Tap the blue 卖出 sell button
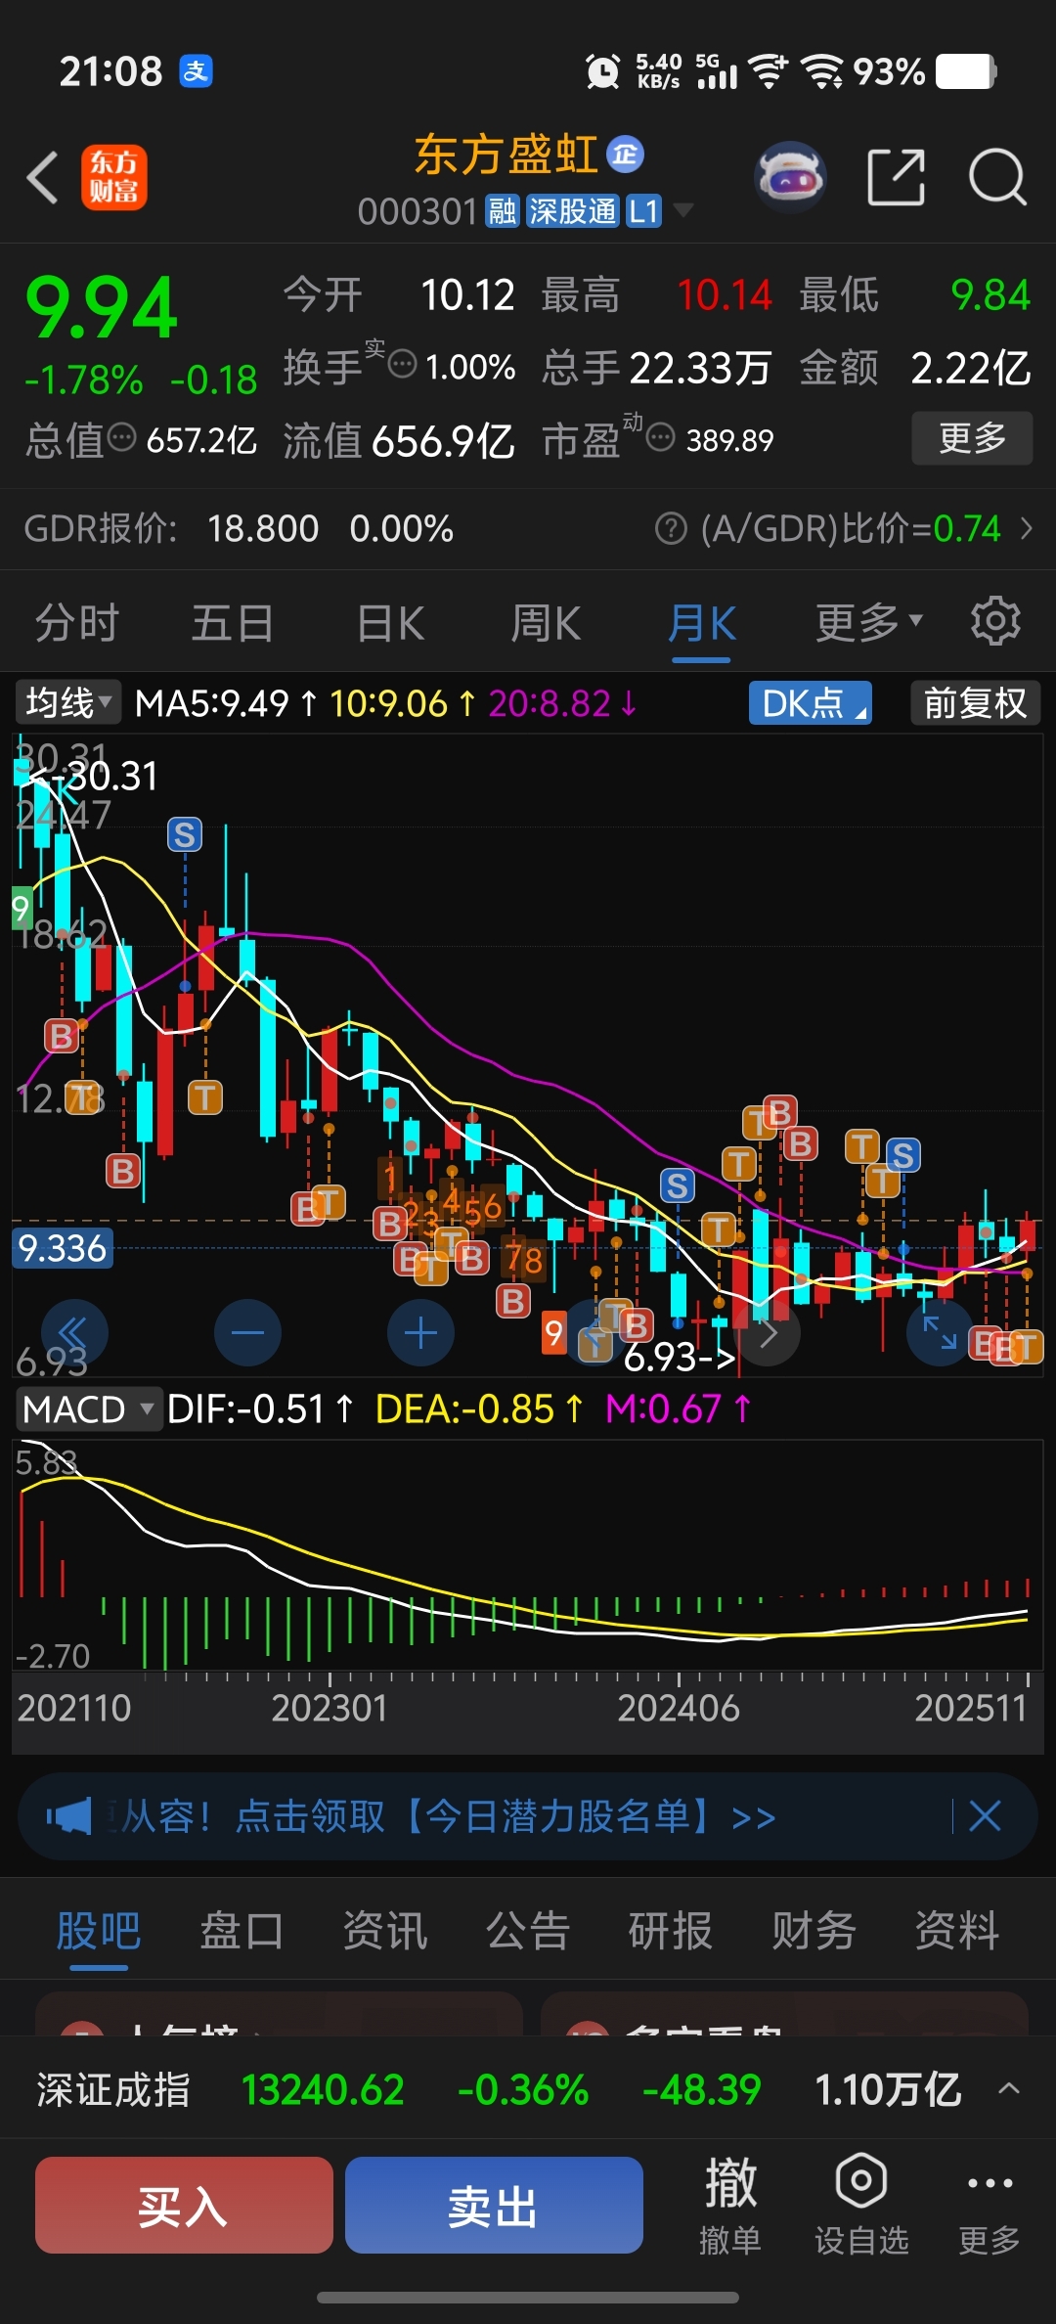Screen dimensions: 1056x2324 pyautogui.click(x=494, y=2205)
